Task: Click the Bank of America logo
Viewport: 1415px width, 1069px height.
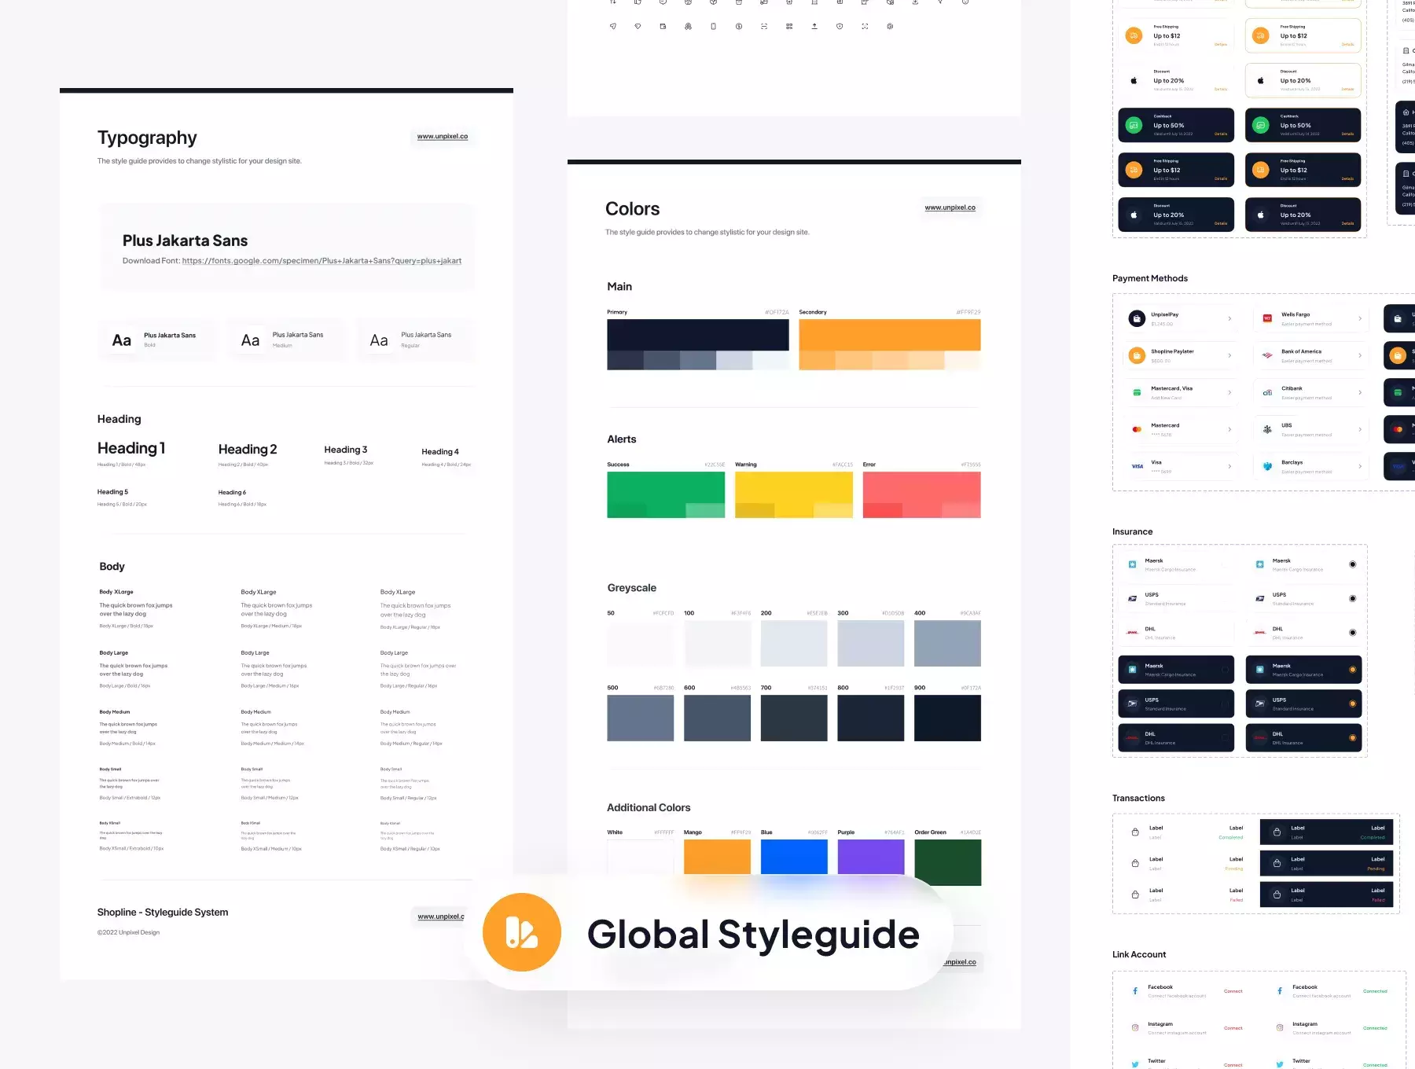Action: pyautogui.click(x=1267, y=355)
